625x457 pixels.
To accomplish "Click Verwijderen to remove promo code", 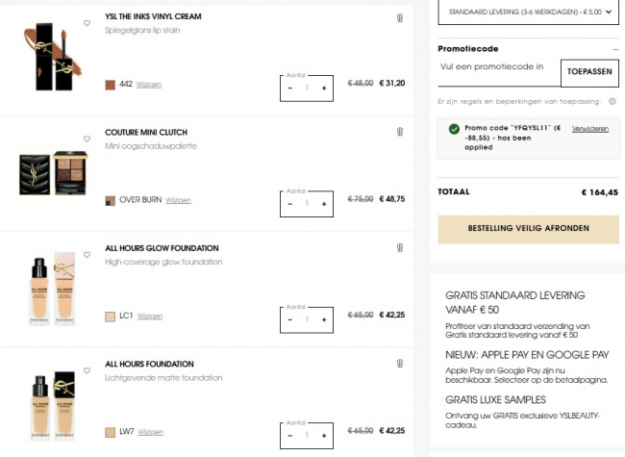I will [589, 128].
